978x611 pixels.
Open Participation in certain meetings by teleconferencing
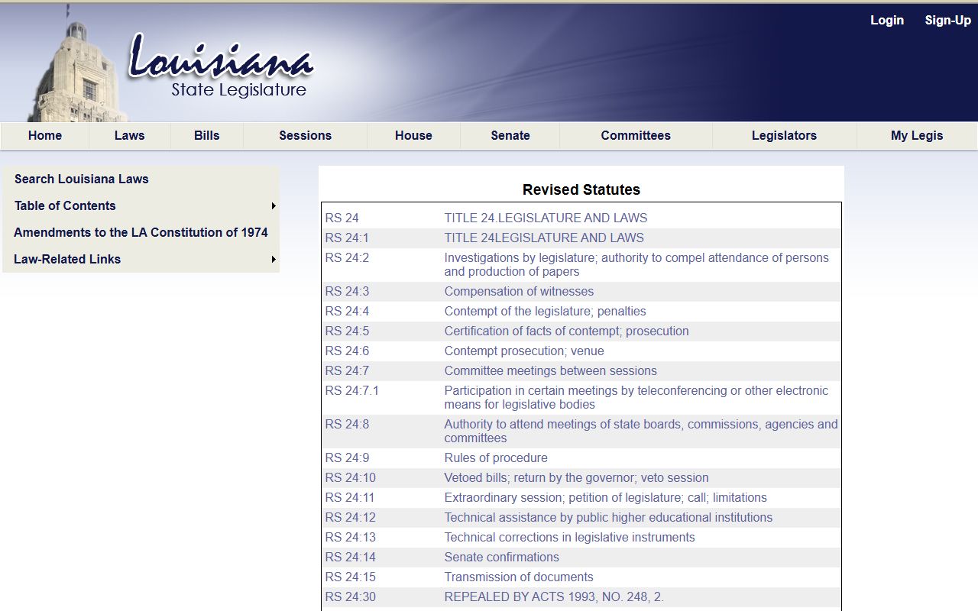point(636,397)
